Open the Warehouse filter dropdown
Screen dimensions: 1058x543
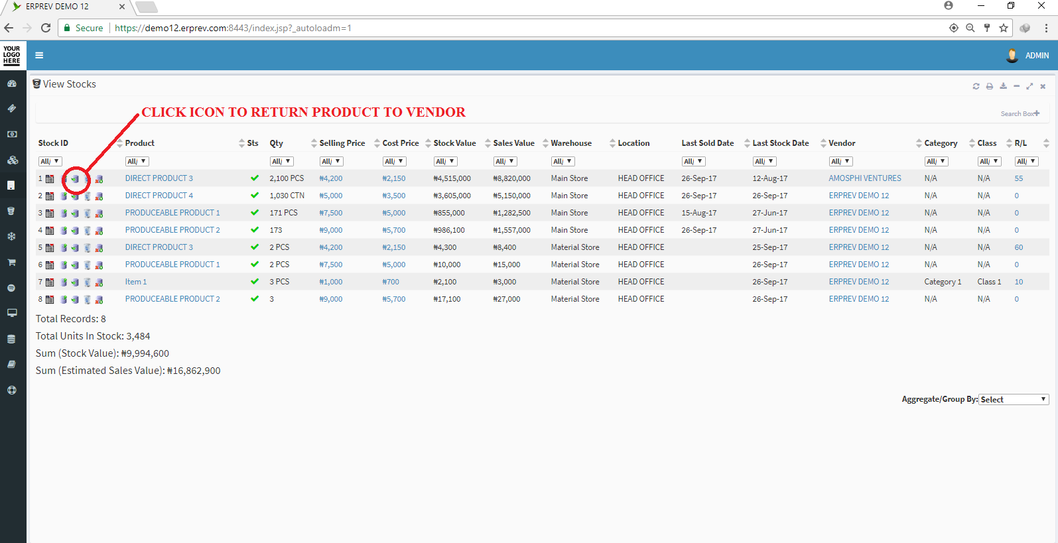point(562,161)
